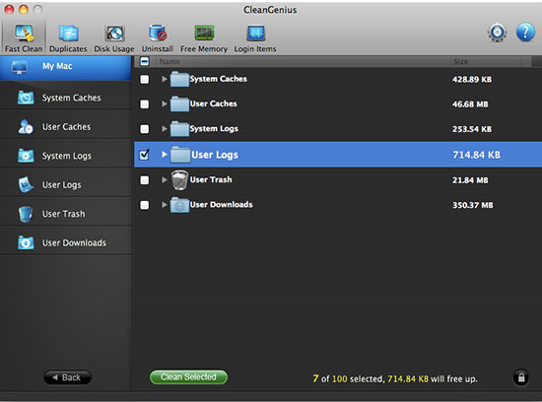Click the User Trash name in list
Viewport: 542px width, 402px height.
pos(211,179)
